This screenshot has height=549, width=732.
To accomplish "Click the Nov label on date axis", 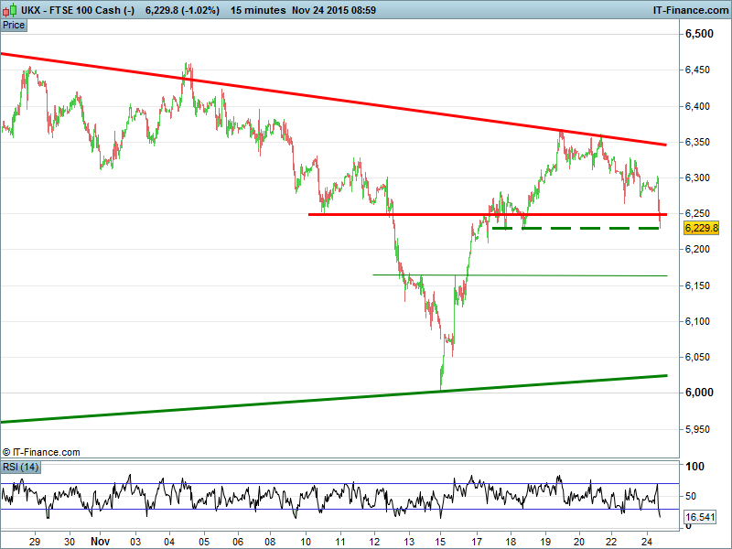I will (101, 541).
